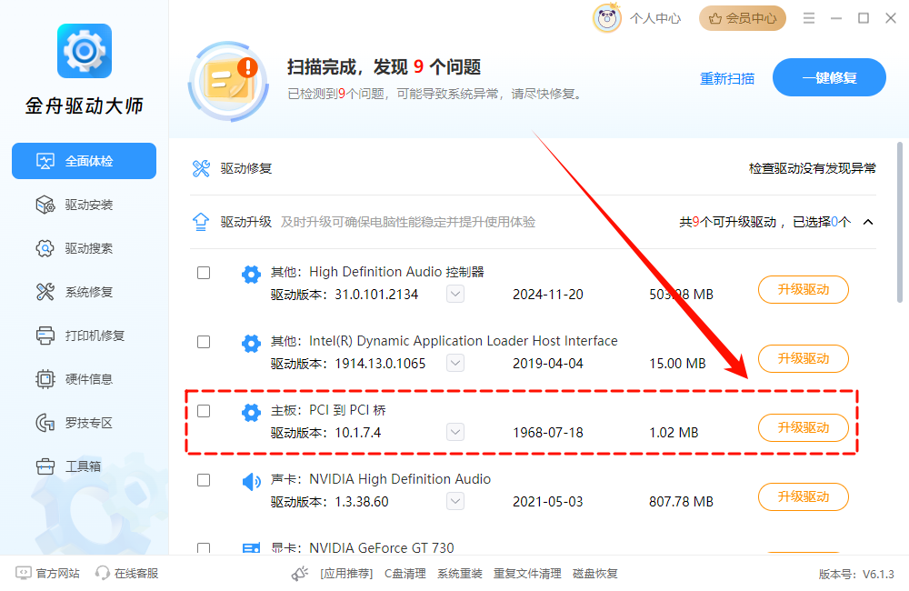
Task: Open the 驱动安装 section
Action: tap(84, 205)
